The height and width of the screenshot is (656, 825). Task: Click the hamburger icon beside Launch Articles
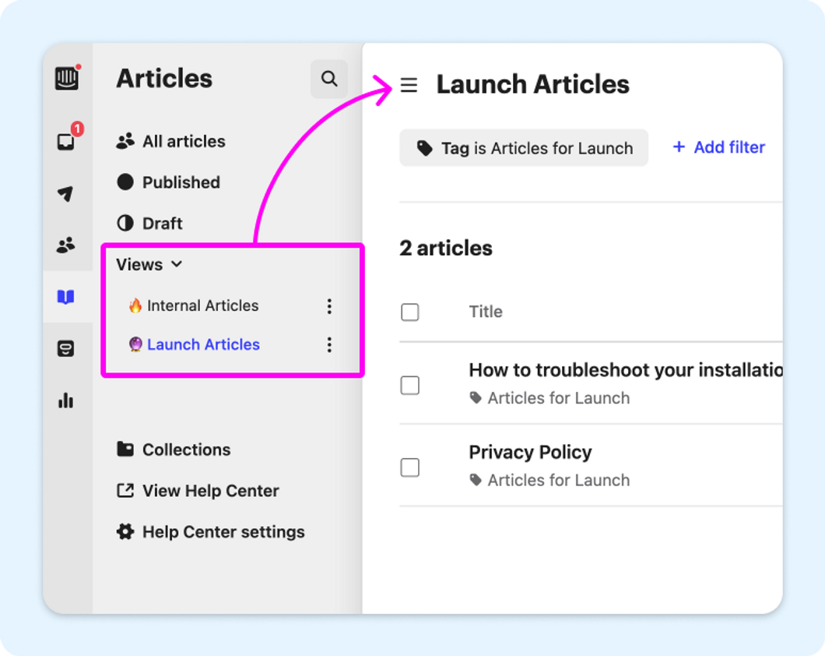[x=409, y=85]
